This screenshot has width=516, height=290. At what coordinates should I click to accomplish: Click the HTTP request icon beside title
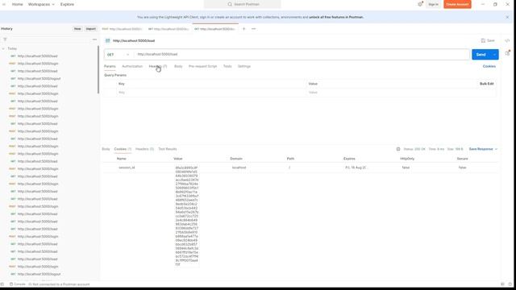coord(107,41)
